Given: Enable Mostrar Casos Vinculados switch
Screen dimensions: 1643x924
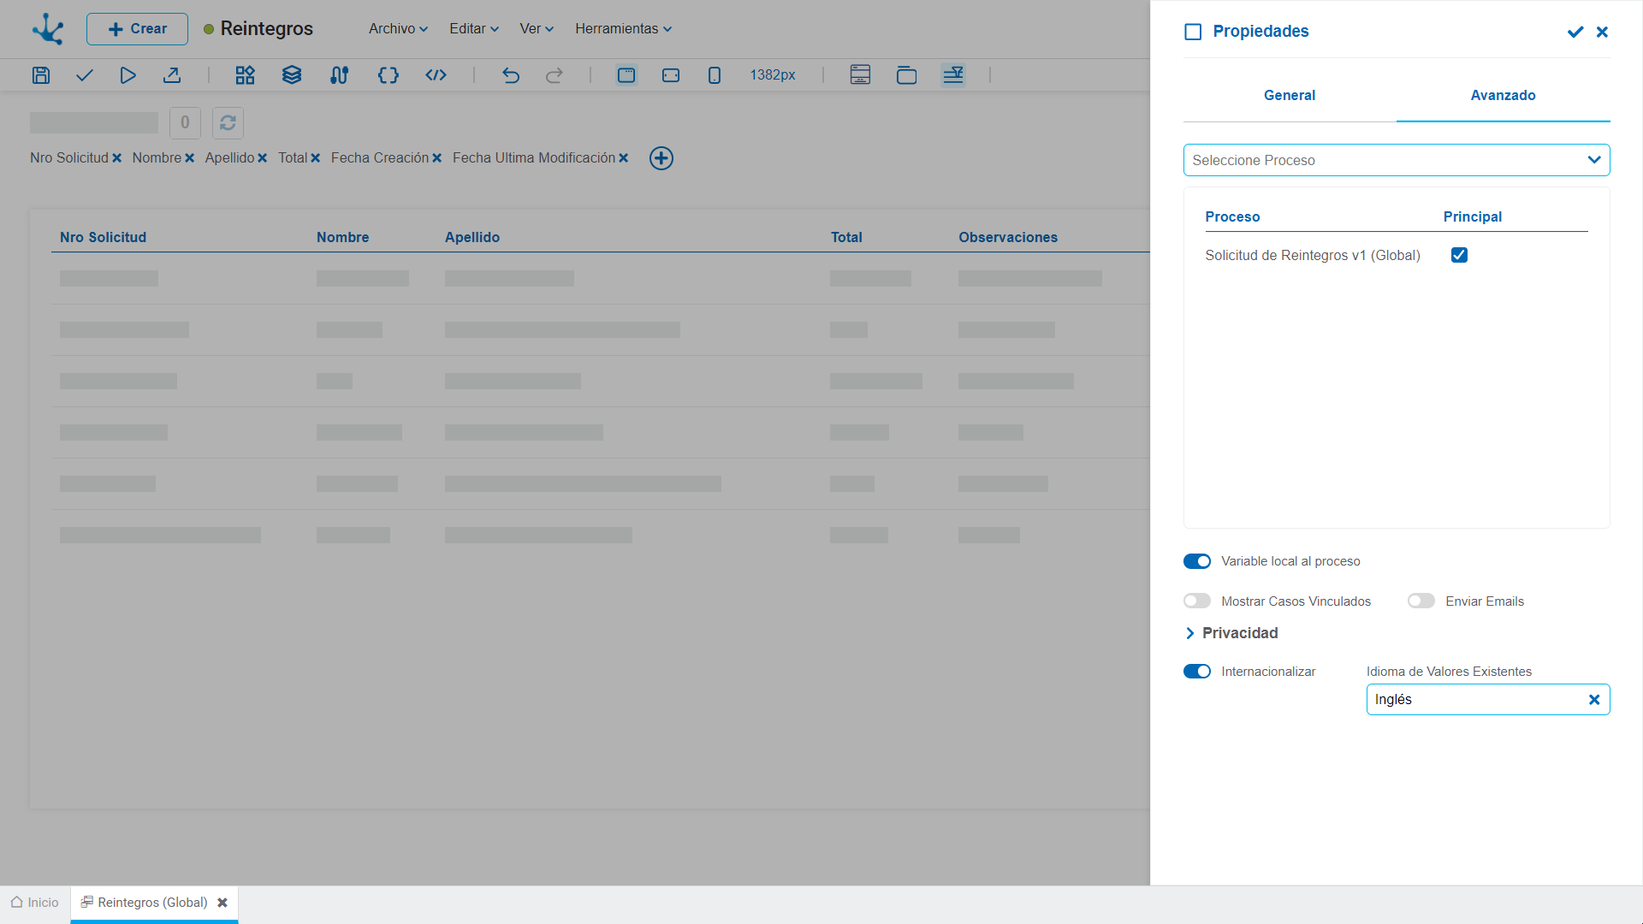Looking at the screenshot, I should coord(1197,601).
